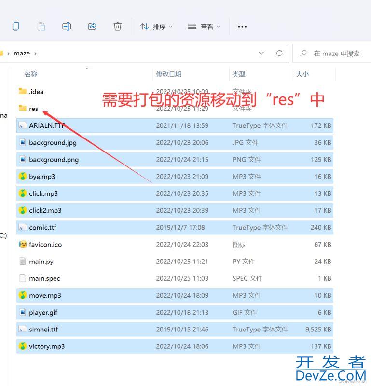Viewport: 371px width, 386px height.
Task: Select the comic.ttf font icon
Action: (x=23, y=227)
